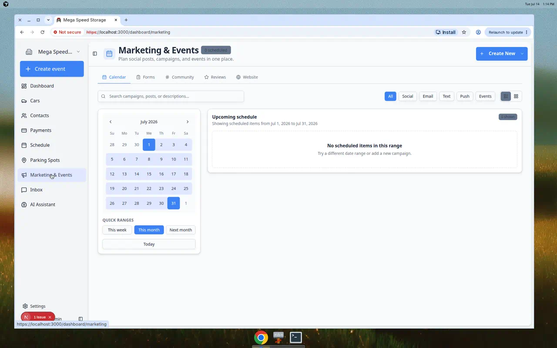
Task: Click the 0 scheduled badge
Action: click(216, 50)
